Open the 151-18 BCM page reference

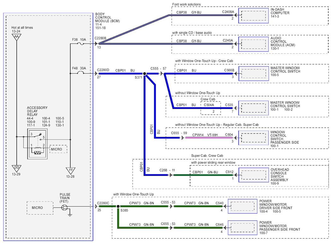(x=100, y=28)
